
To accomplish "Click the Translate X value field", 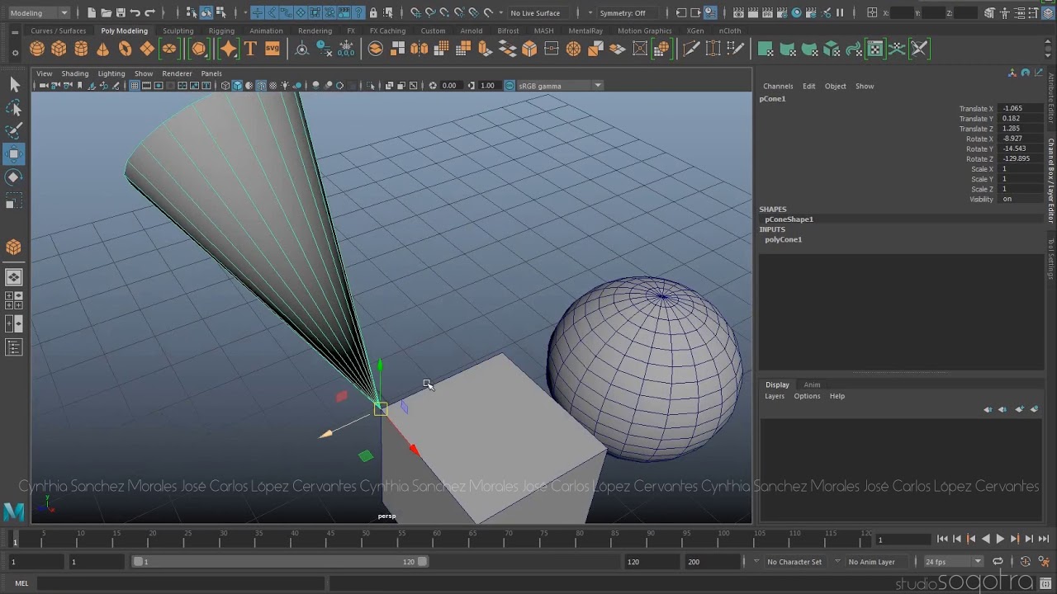I will click(1021, 109).
